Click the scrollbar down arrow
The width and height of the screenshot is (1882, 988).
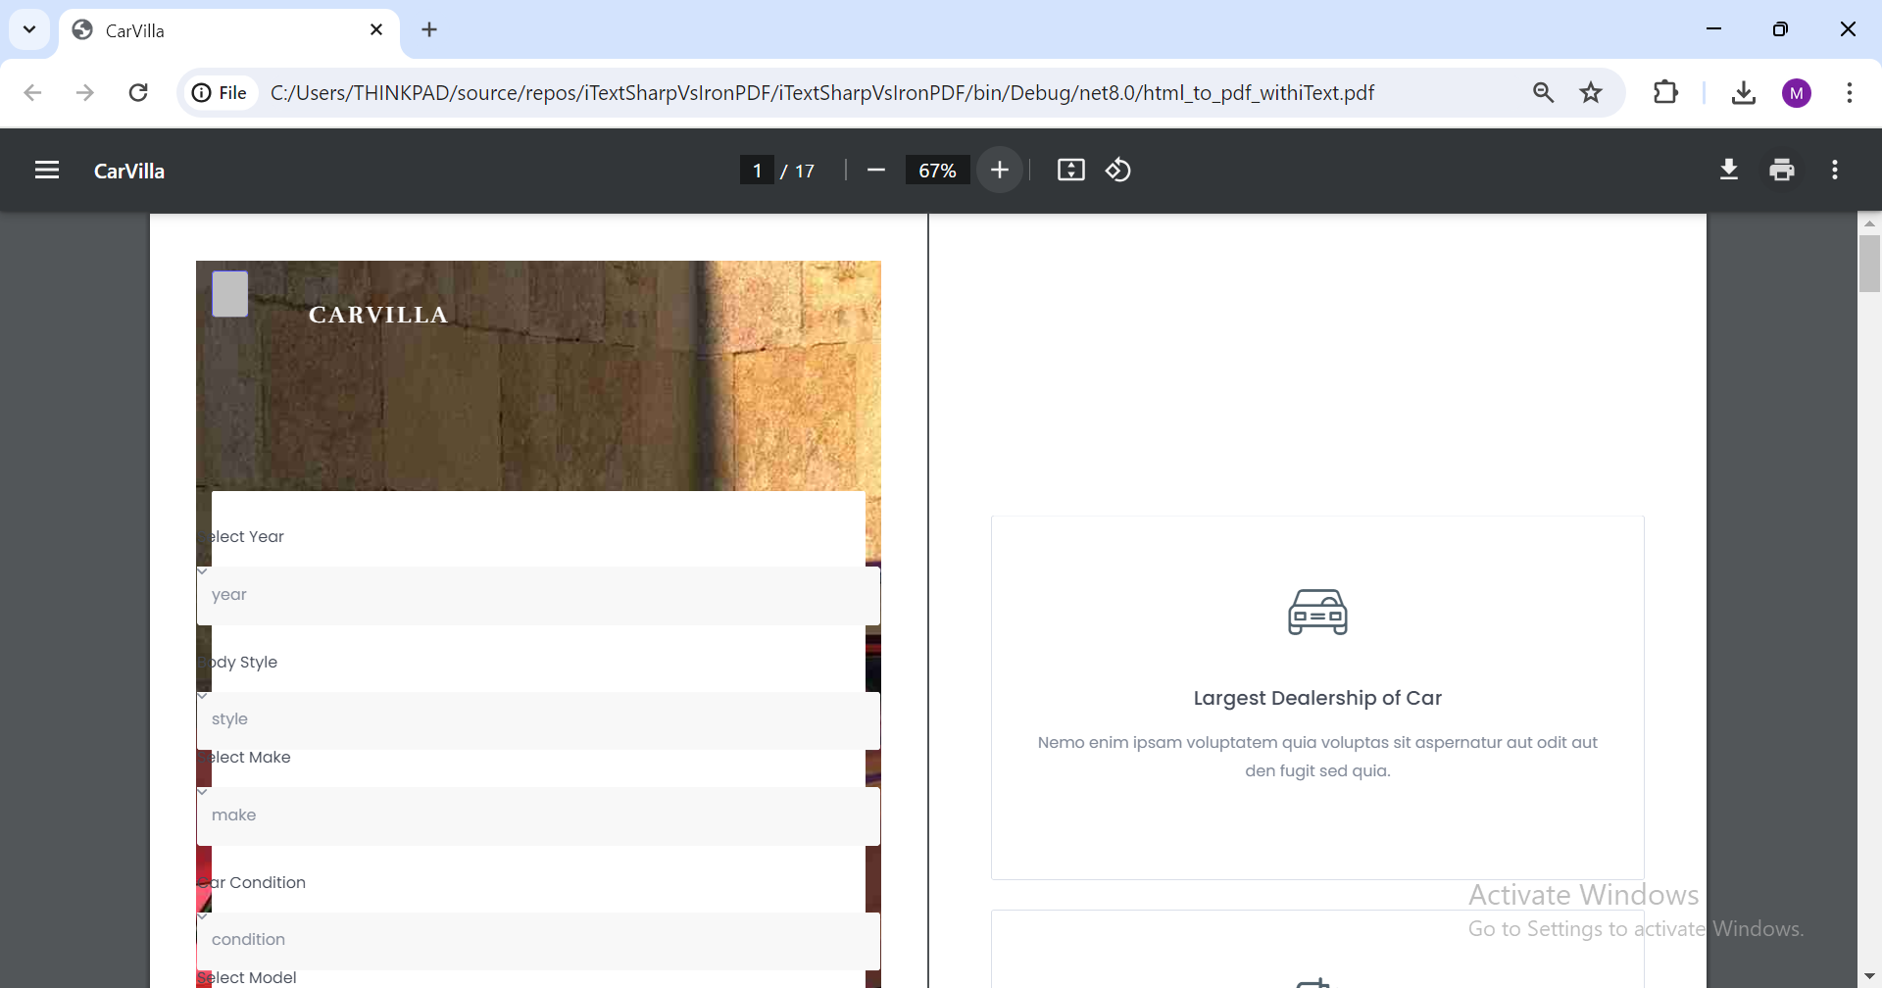click(x=1869, y=977)
